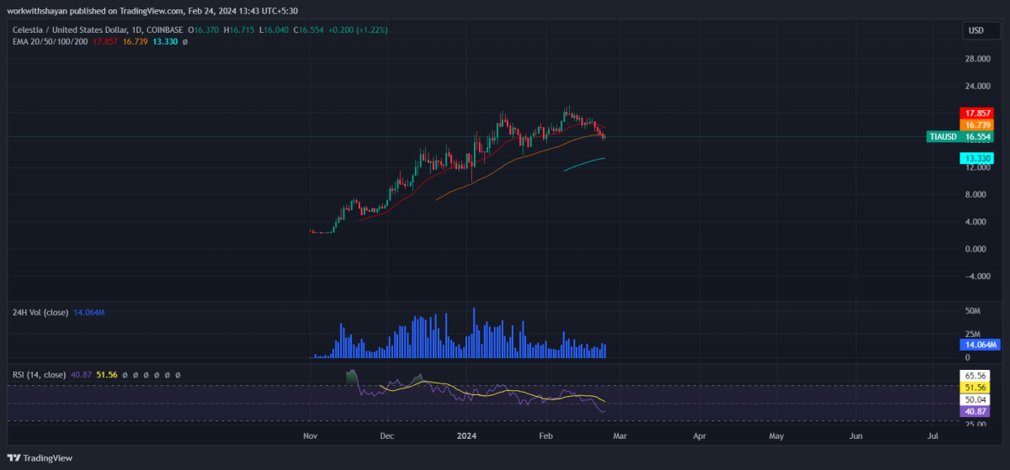Viewport: 1010px width, 470px height.
Task: Click the purple 40.87 RSI axis label
Action: click(976, 412)
